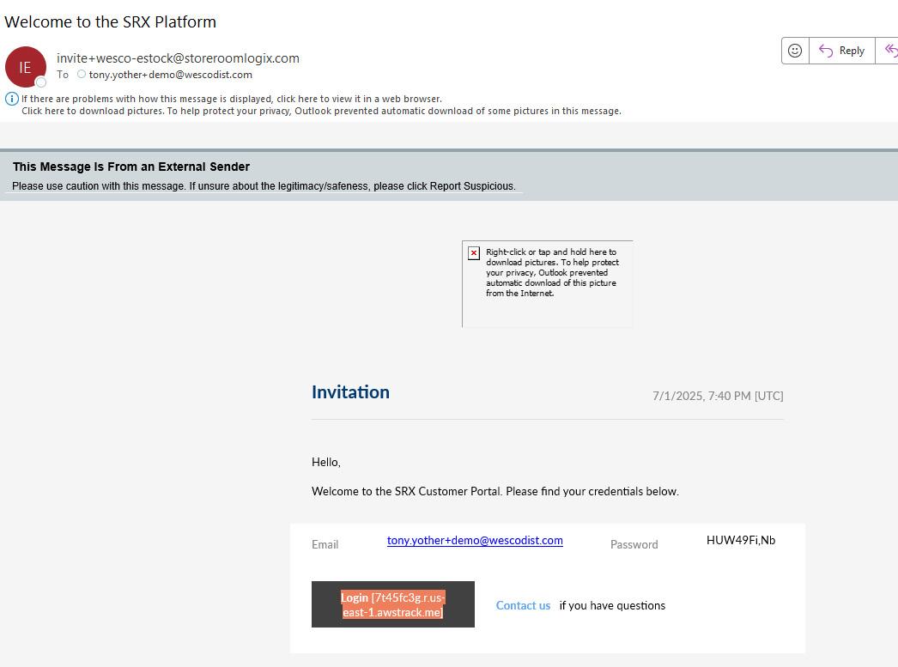Click the password value HUW49Fi,Nb
Viewport: 898px width, 667px height.
741,541
